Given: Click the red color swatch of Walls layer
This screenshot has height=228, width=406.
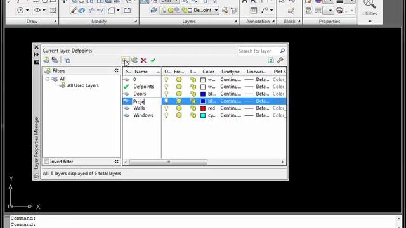Looking at the screenshot, I should coord(203,108).
